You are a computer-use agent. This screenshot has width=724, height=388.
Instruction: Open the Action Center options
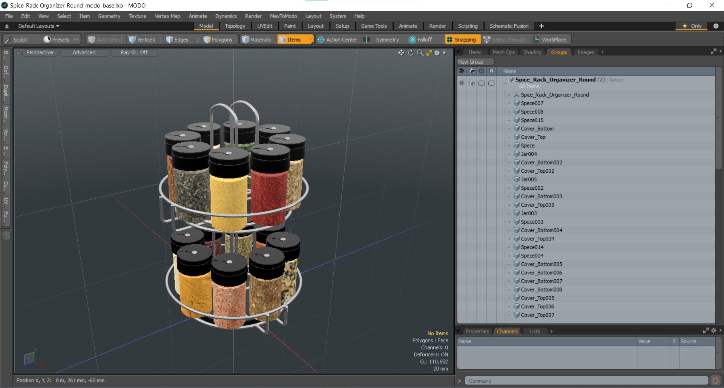337,40
